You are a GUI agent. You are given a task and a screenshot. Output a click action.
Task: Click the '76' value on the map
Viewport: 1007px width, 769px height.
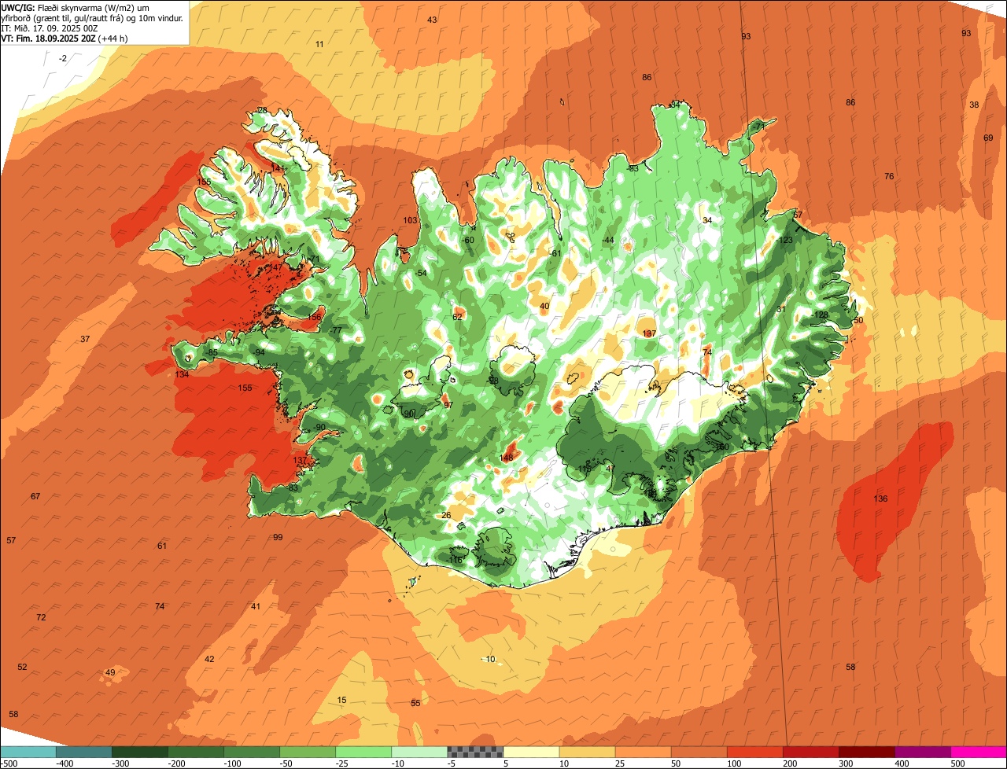[x=889, y=176]
